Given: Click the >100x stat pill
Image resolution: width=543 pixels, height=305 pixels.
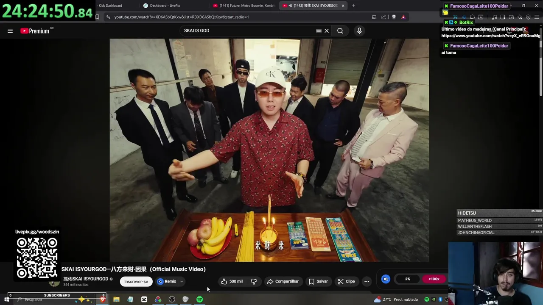Looking at the screenshot, I should [x=434, y=279].
